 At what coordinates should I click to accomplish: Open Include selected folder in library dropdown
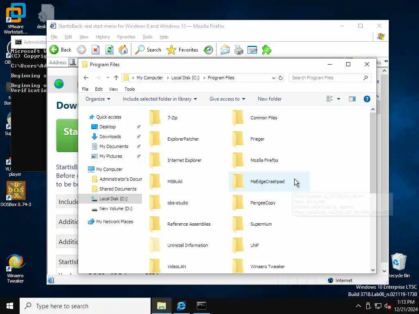[x=160, y=99]
